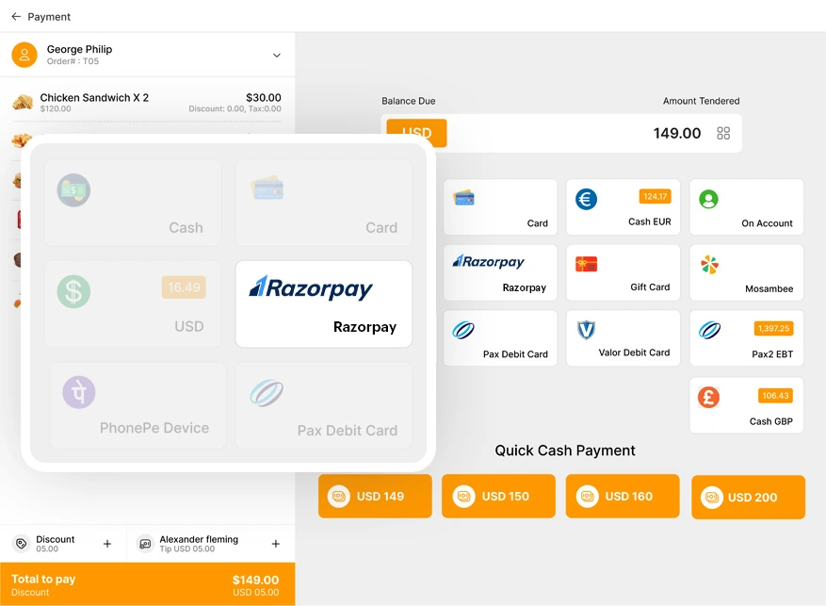Go back using the Payment arrow
The width and height of the screenshot is (826, 606).
point(16,16)
